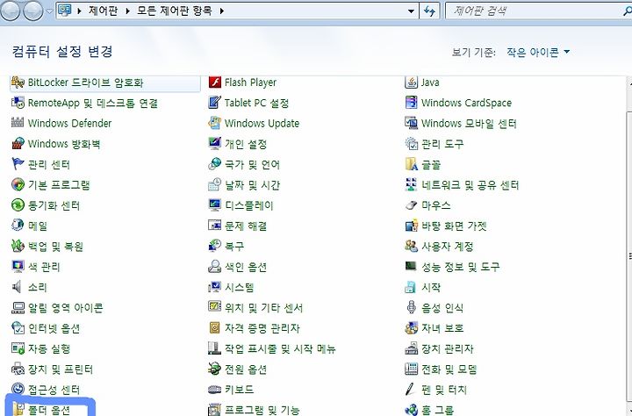The image size is (632, 416).
Task: Open the 작은 아이콘 view dropdown
Action: [538, 52]
